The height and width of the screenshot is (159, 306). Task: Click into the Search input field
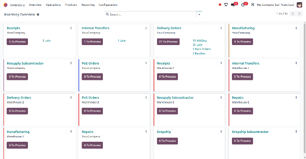(152, 15)
